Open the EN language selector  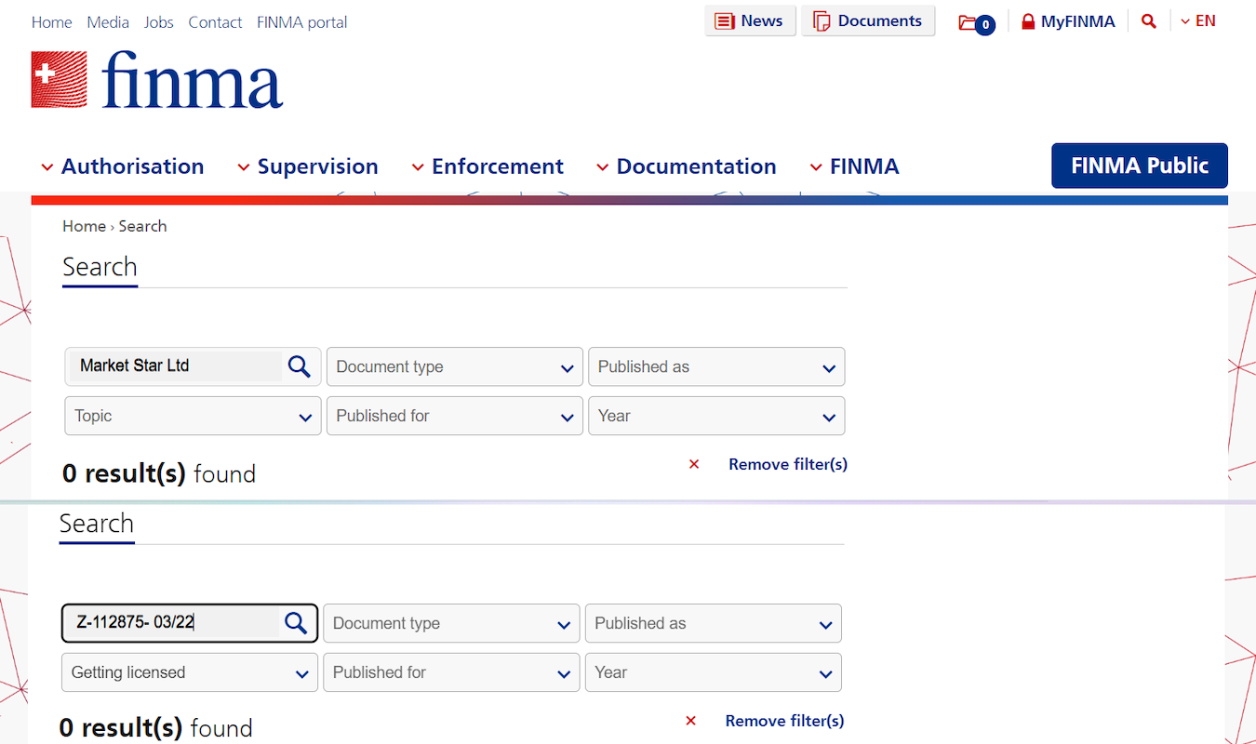coord(1198,21)
